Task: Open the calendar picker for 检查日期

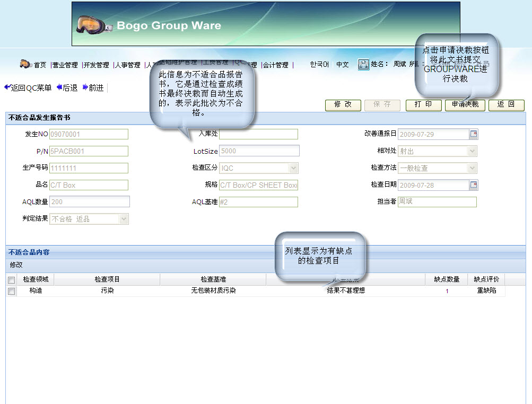Action: coord(474,185)
